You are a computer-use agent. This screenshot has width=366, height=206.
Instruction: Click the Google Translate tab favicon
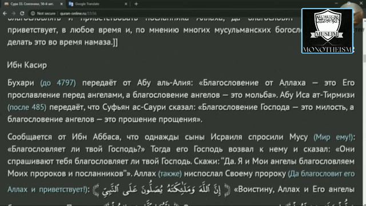71,4
